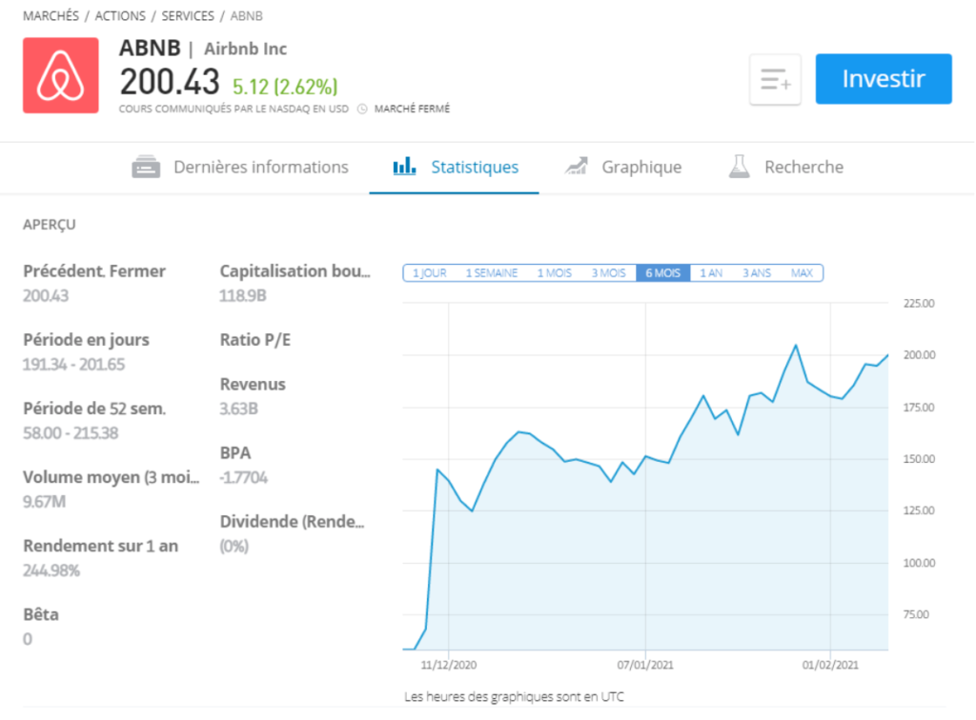Screen dimensions: 976x720
Task: Open the Graphique tab
Action: (x=622, y=167)
